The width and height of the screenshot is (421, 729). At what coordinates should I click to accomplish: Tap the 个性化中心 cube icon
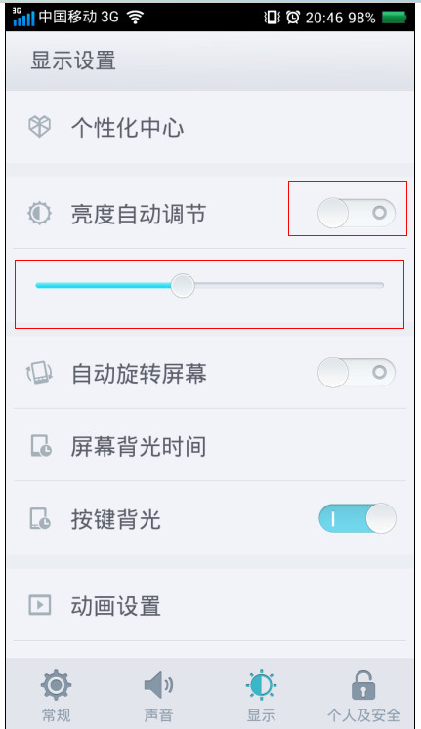pyautogui.click(x=39, y=127)
